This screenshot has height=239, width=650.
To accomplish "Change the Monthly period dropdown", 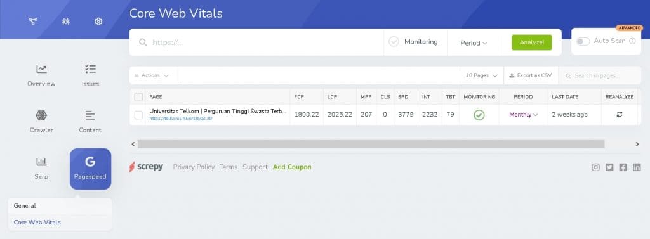I will pyautogui.click(x=524, y=115).
